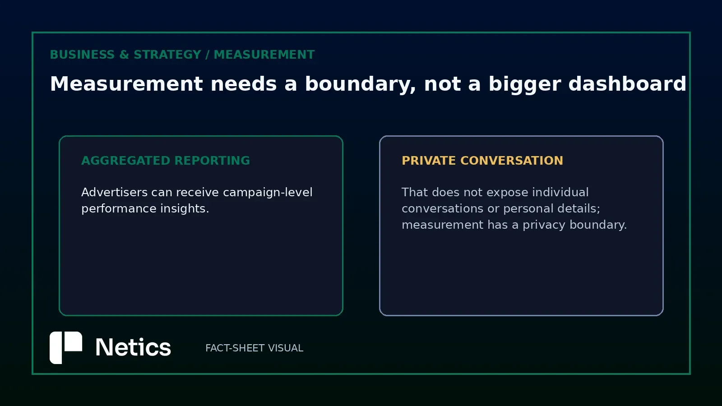Click the Netics brand name text

click(133, 348)
